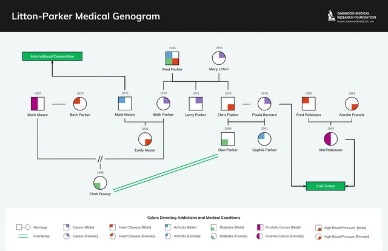This screenshot has height=251, width=388.
Task: Click the Prostate Cancer [Male] legend symbol
Action: [x=260, y=227]
